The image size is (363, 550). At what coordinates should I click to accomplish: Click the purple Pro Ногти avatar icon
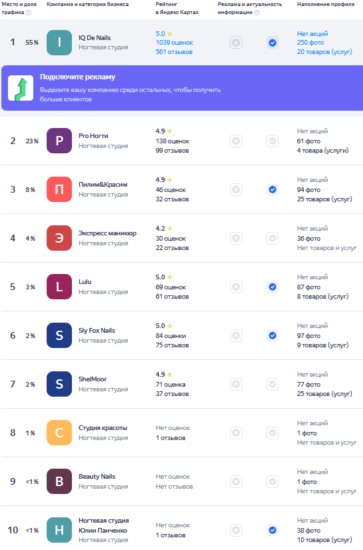(x=59, y=141)
